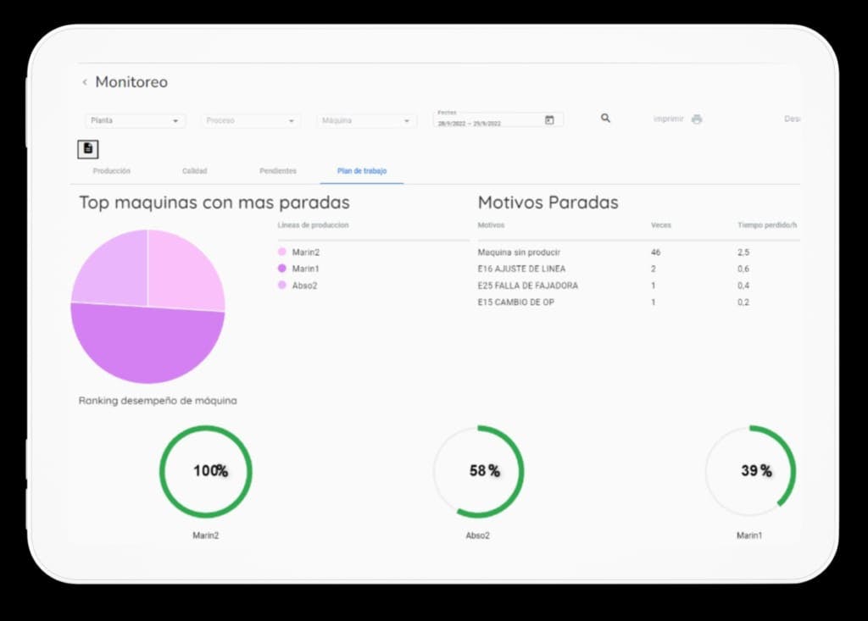Click the 39% gauge for Marin1
This screenshot has height=621, width=868.
point(751,471)
